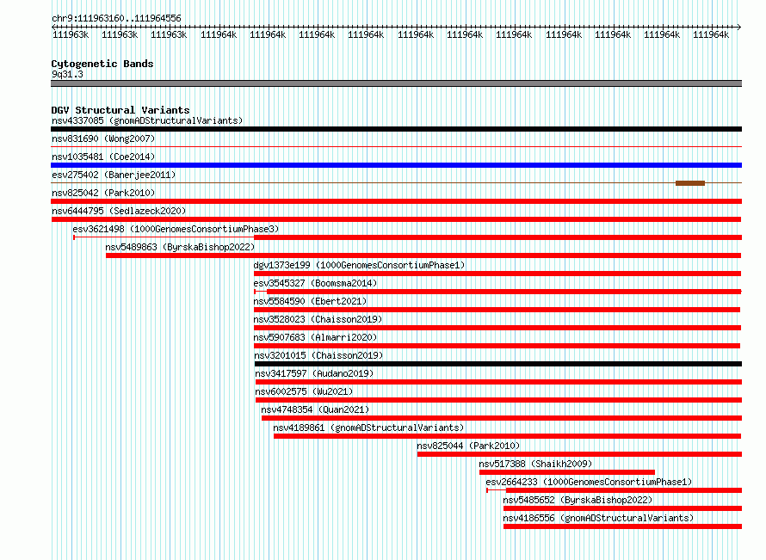Select nsv3417597 (Audano2019) label
The width and height of the screenshot is (766, 560).
[314, 373]
